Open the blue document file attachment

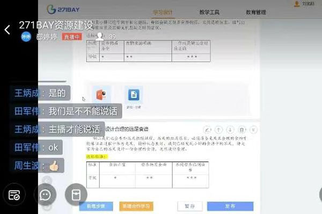133,95
